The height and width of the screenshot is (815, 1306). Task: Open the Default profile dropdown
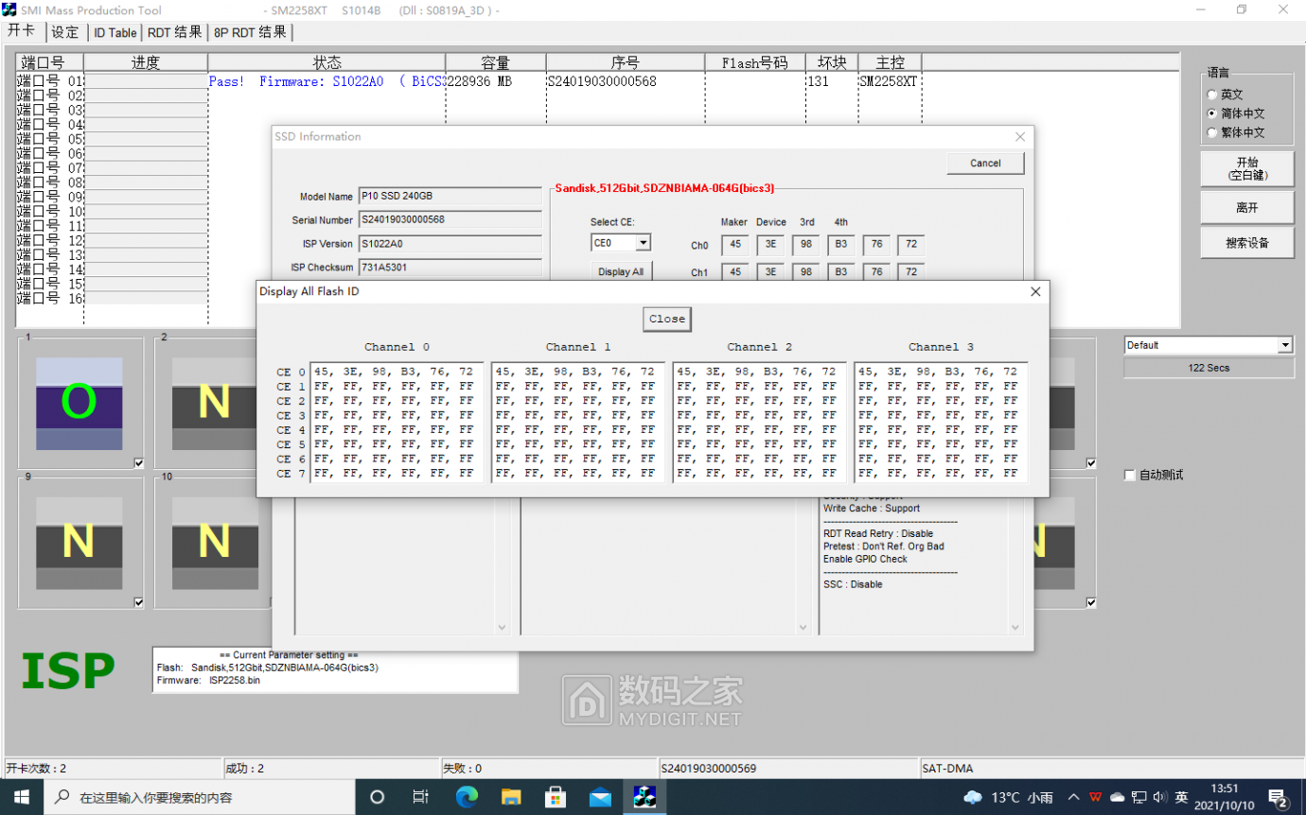pos(1285,344)
